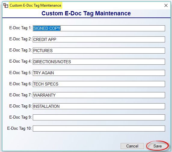Click the Save button
Screen dimensions: 172x152
[x=157, y=146]
